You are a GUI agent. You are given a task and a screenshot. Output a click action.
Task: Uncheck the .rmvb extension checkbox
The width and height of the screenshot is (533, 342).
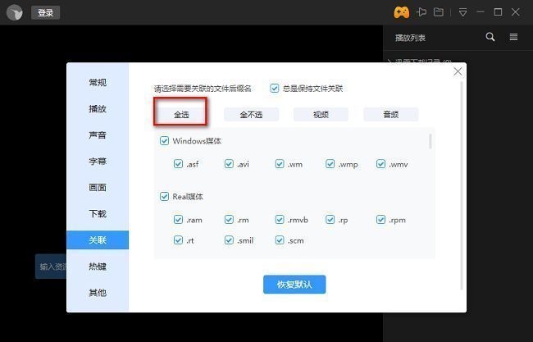coord(280,220)
